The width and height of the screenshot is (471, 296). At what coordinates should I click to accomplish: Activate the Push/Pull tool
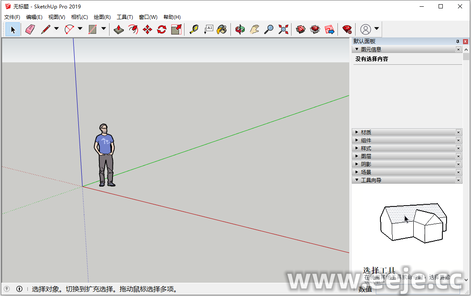point(119,29)
